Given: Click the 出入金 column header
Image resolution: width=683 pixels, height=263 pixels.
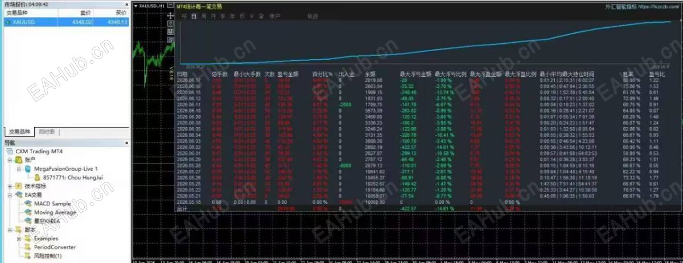Looking at the screenshot, I should point(347,74).
